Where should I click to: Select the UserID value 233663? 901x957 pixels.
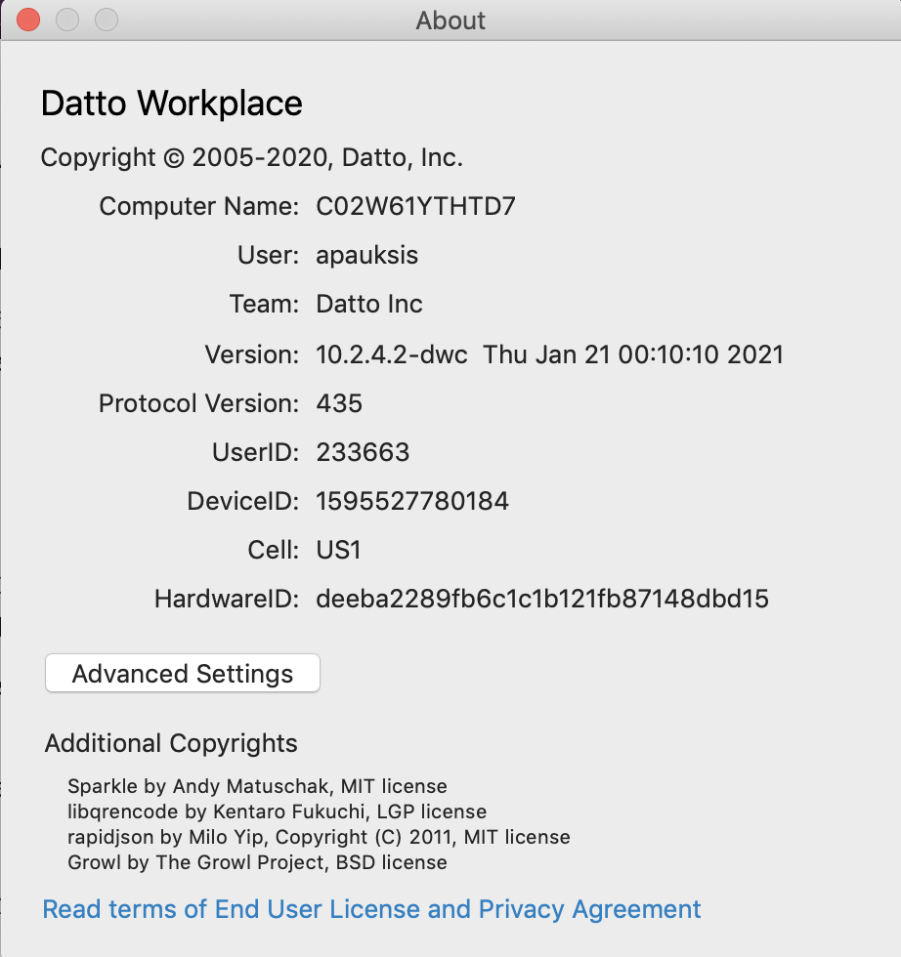(363, 452)
